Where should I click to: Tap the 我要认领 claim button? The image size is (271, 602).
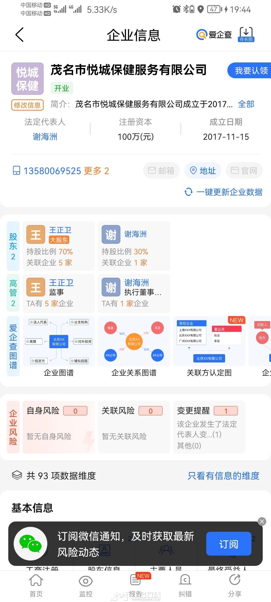click(249, 70)
